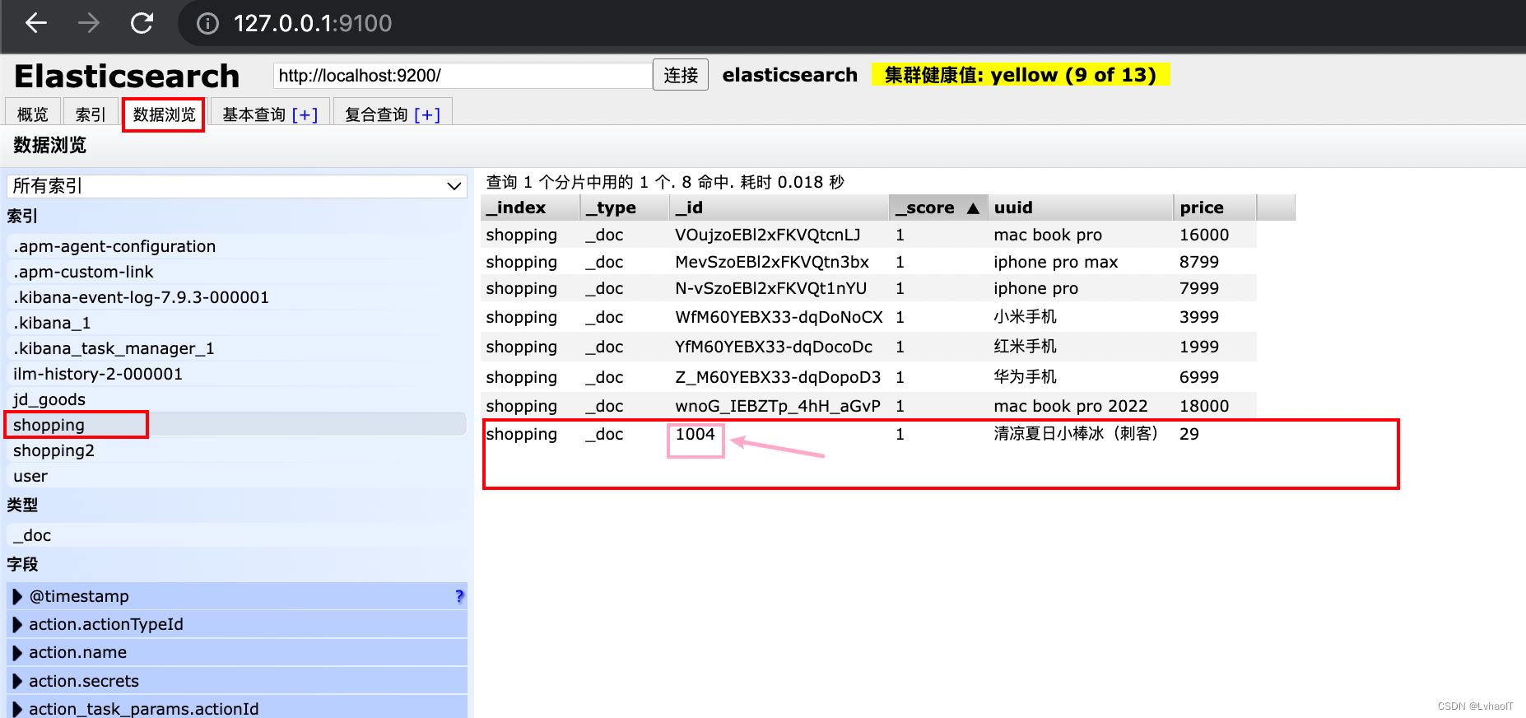Click document id wnoG_IEBZTp_4hH_aGvP
Screen dimensions: 1526x718
click(778, 406)
